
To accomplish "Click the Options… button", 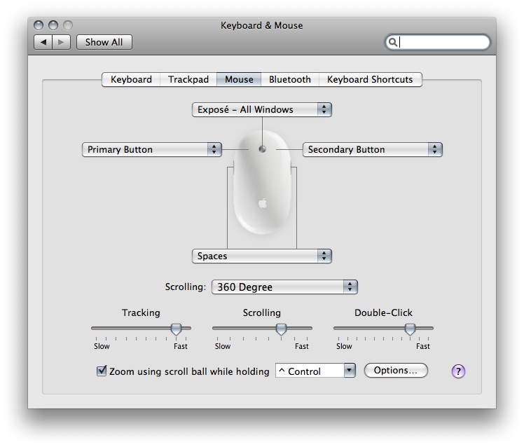I will pos(396,371).
